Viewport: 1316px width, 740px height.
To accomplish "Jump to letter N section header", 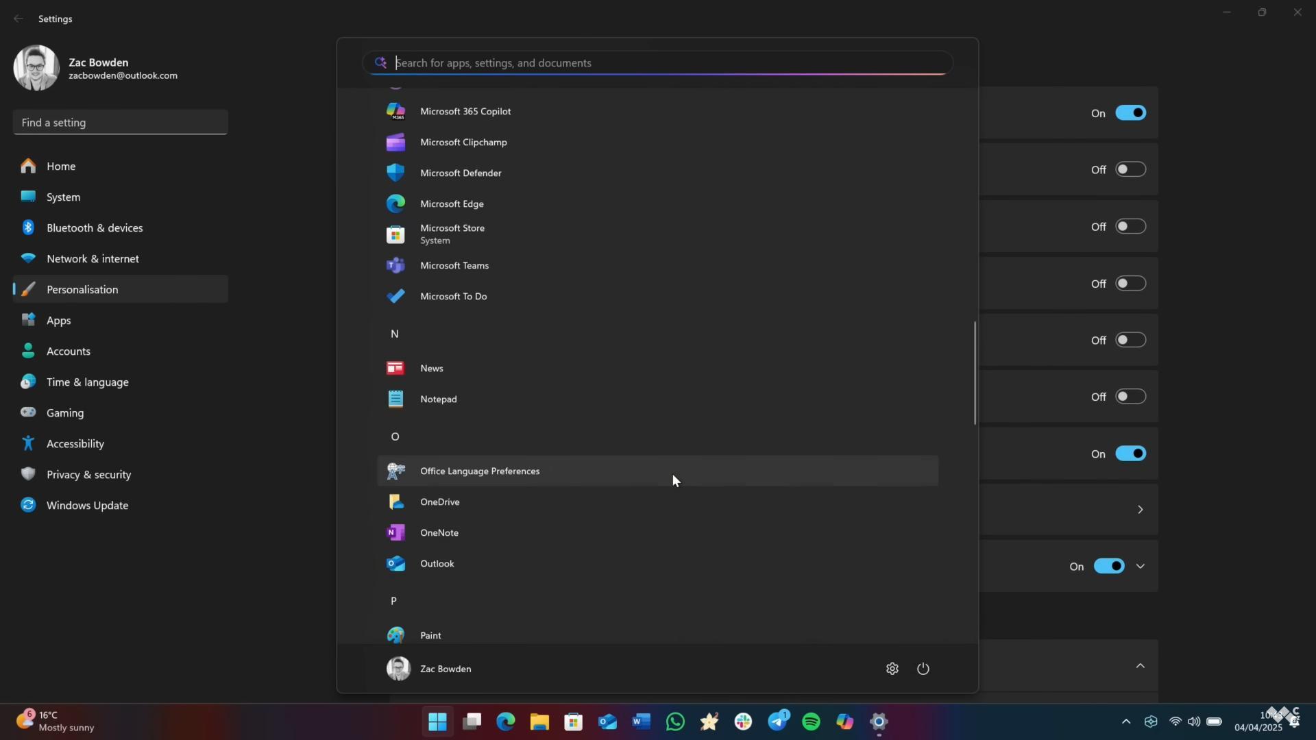I will pos(395,334).
